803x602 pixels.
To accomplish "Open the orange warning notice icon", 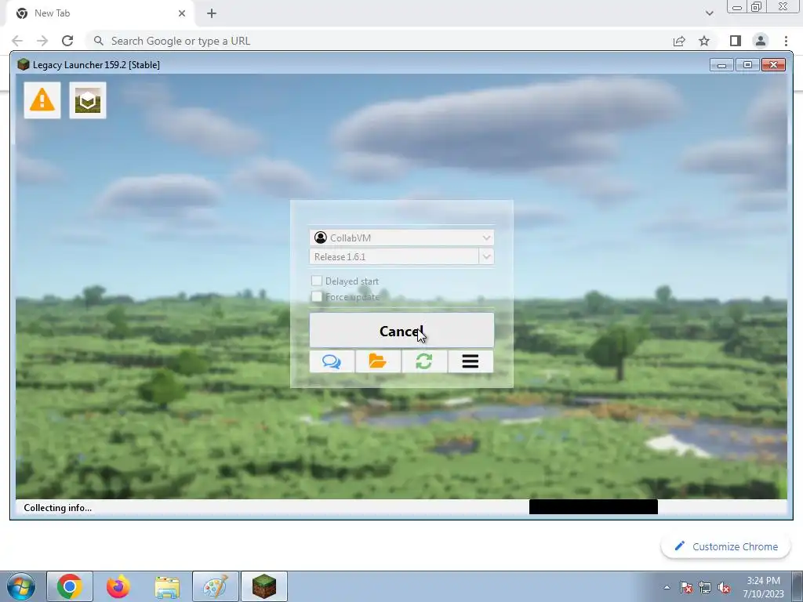I will tap(42, 100).
